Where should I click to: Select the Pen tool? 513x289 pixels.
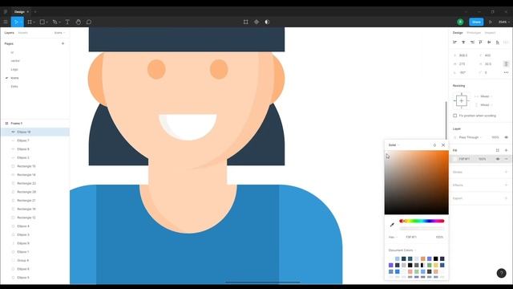coord(55,22)
